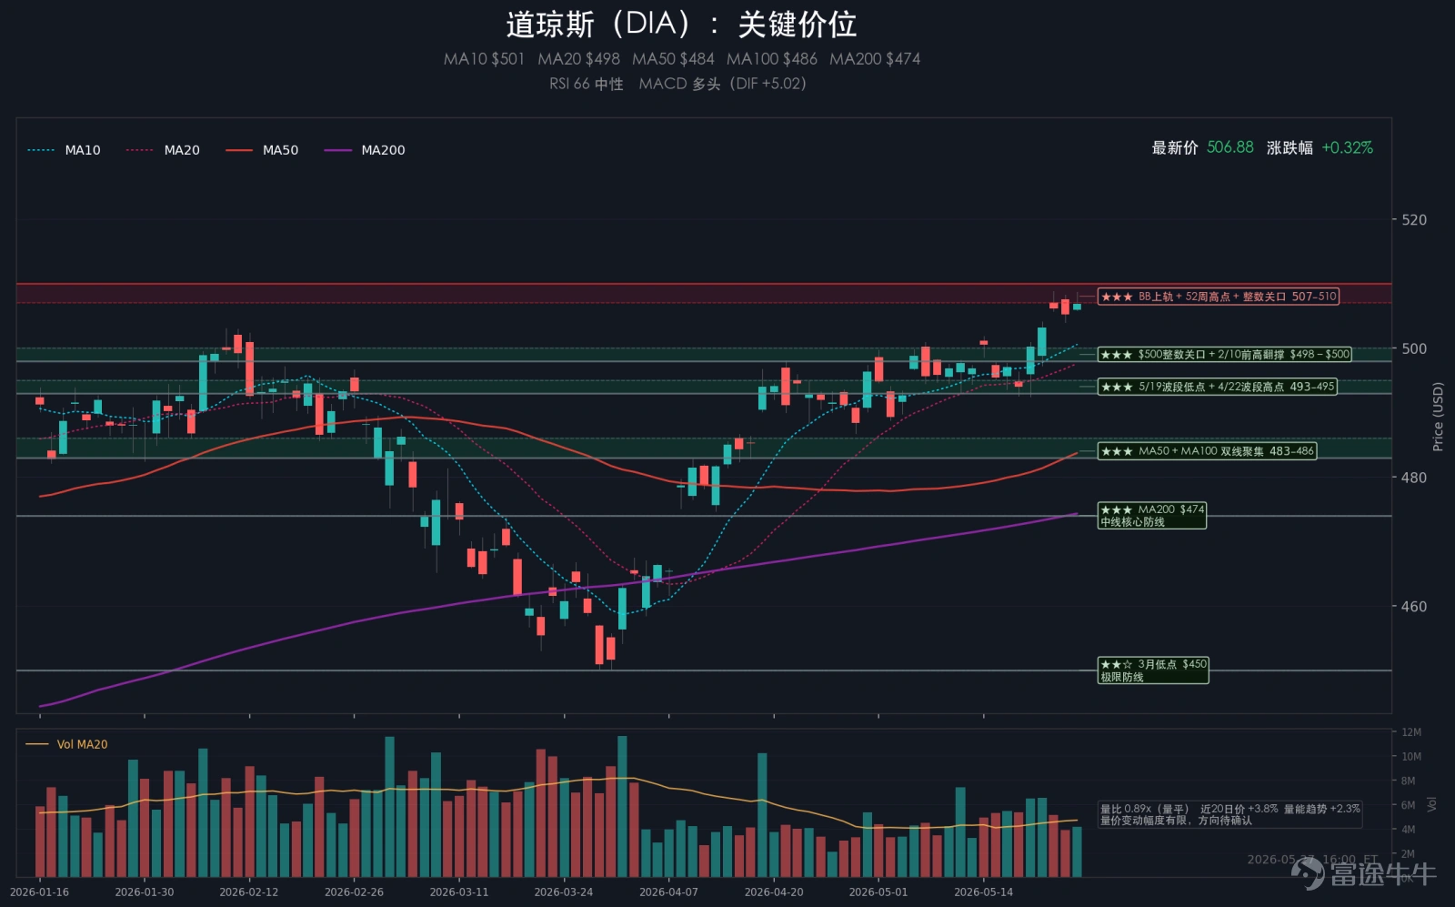Click the MA50 + MA100 双线聚集 483–486 annotation
1455x907 pixels.
1207,451
